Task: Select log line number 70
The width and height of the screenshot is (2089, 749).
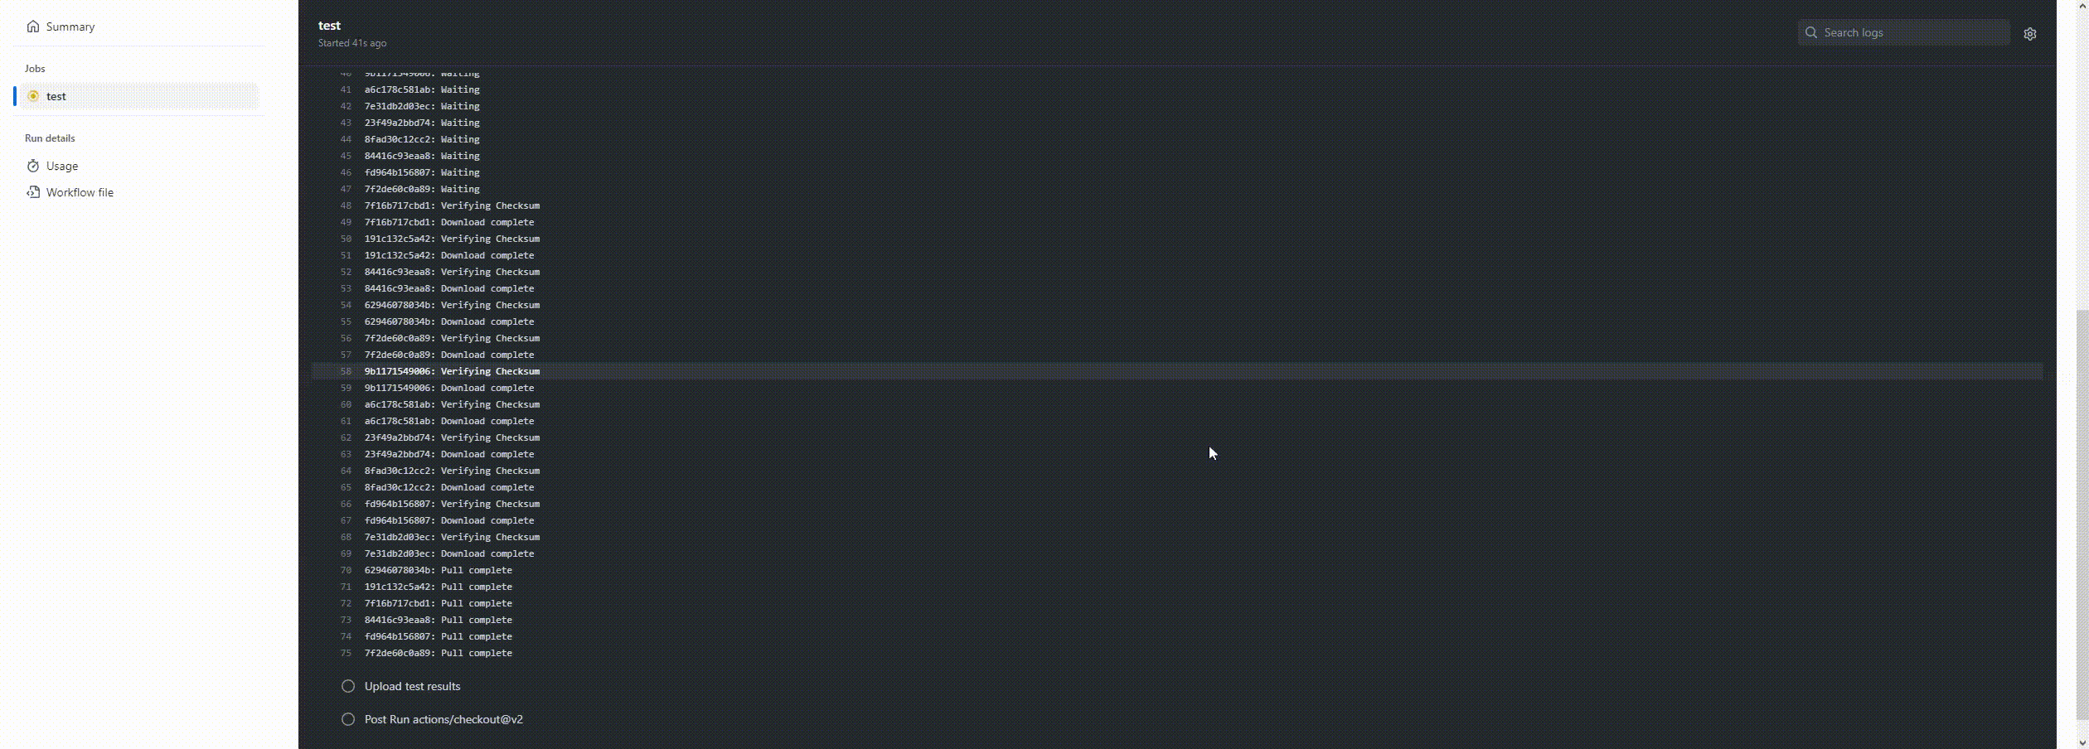Action: [346, 570]
